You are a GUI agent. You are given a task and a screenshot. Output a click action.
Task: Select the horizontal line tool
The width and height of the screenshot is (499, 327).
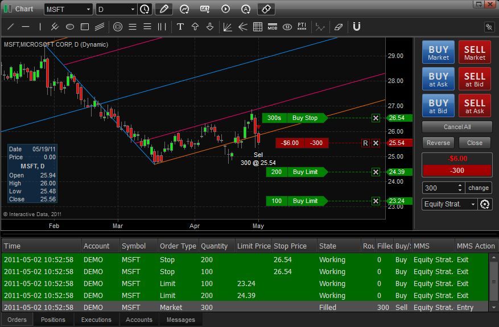click(x=26, y=27)
